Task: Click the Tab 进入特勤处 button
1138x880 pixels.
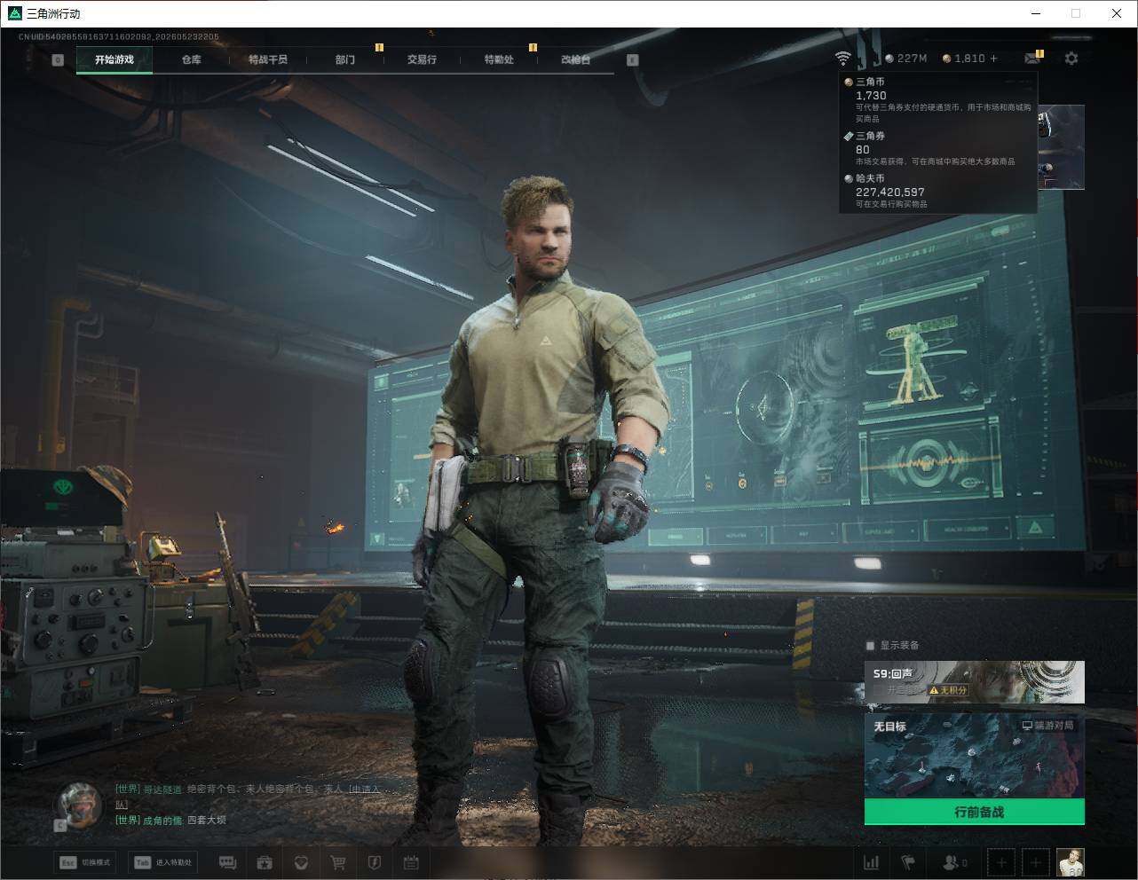Action: point(162,862)
